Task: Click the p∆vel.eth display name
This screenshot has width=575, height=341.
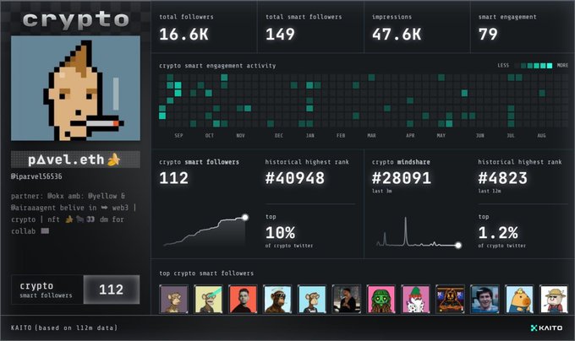Action: (66, 160)
